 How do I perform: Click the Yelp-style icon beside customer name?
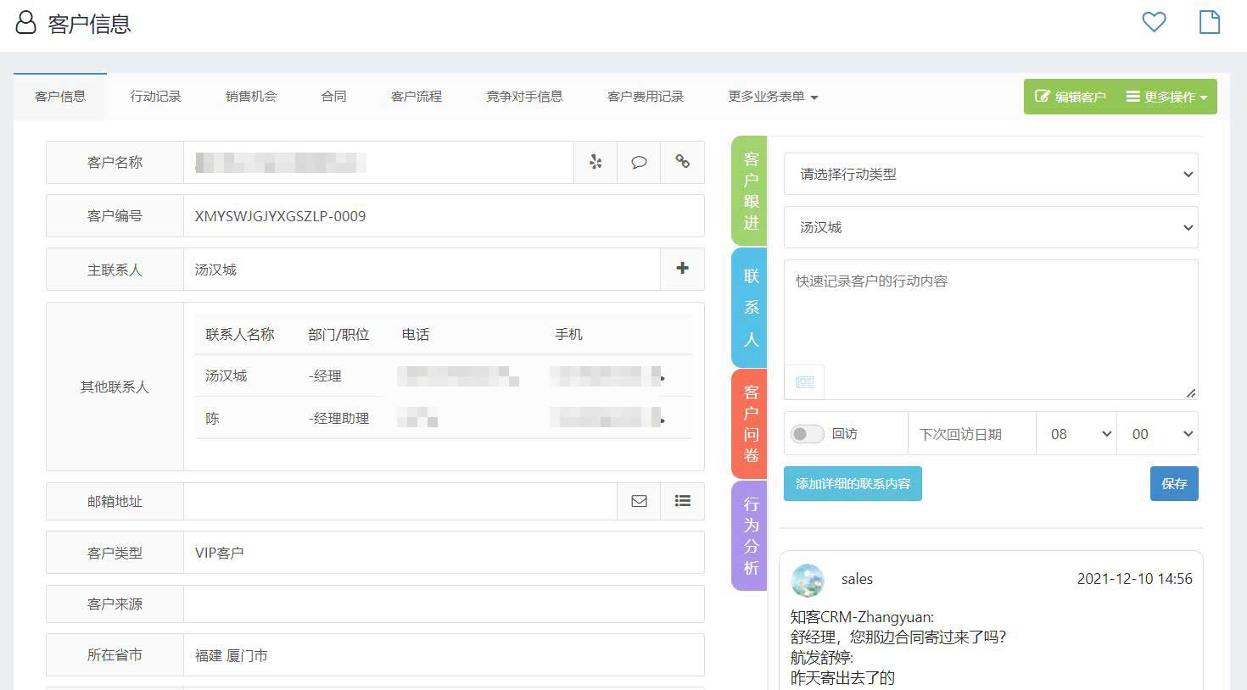(x=596, y=162)
